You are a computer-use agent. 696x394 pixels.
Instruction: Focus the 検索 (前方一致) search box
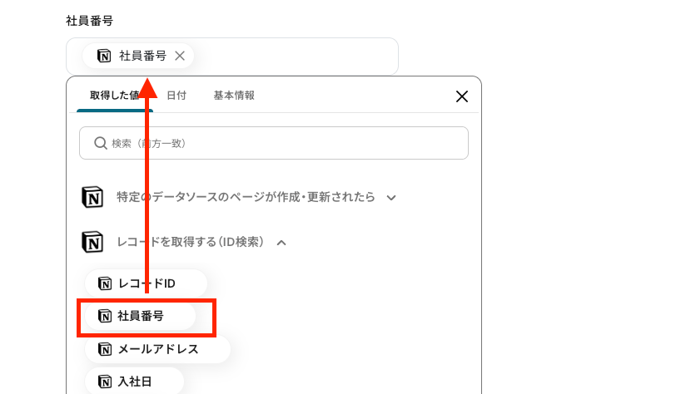(283, 143)
